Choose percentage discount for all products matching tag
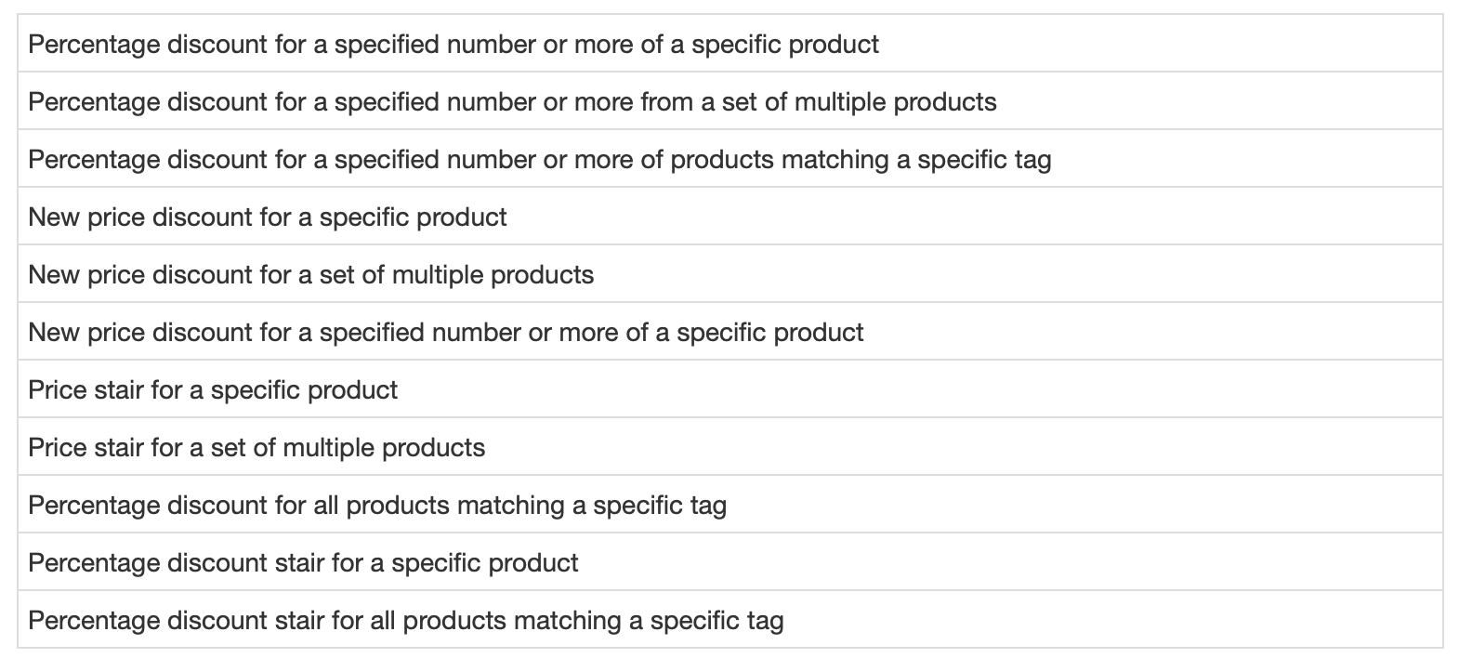This screenshot has width=1459, height=671. click(377, 506)
